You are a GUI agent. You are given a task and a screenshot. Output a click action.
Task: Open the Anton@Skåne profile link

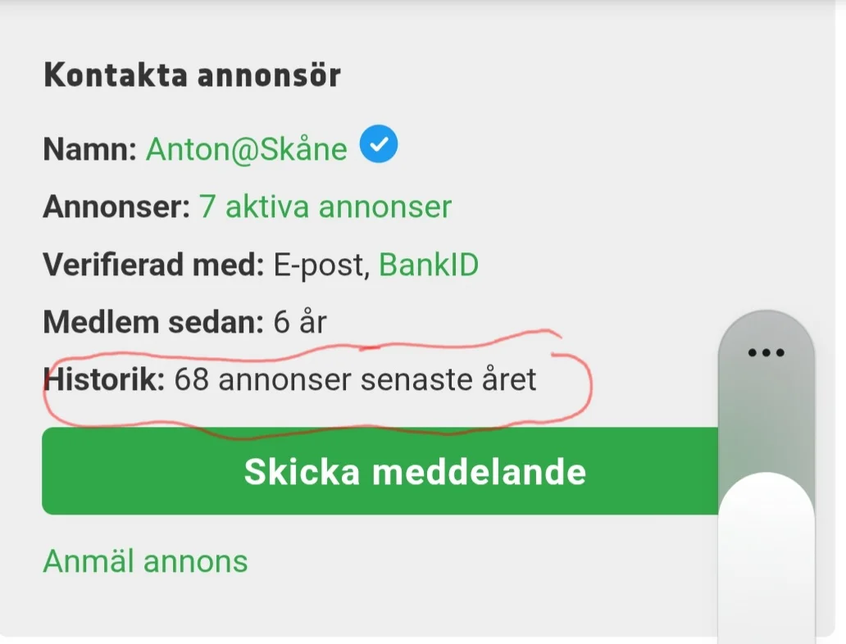click(x=246, y=149)
